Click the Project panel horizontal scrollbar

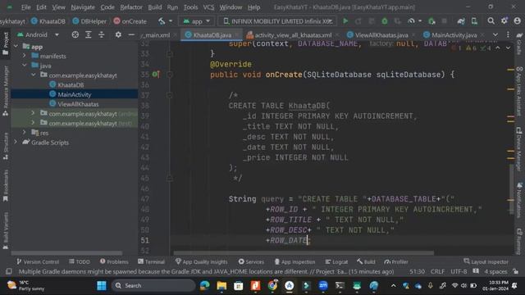[x=67, y=253]
